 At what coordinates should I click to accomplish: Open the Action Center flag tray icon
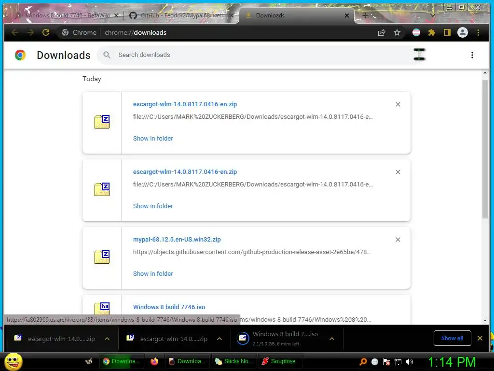point(386,362)
